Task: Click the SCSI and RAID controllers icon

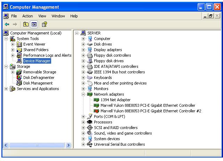Action: [90, 128]
